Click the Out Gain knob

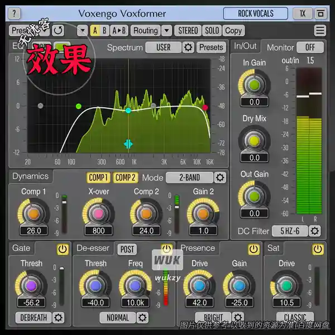coord(254,196)
